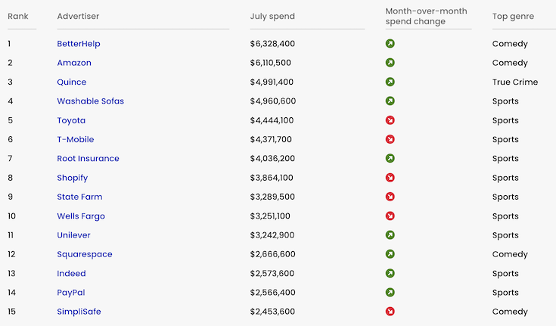Image resolution: width=556 pixels, height=326 pixels.
Task: Click the red down arrow for T-Mobile
Action: (390, 139)
